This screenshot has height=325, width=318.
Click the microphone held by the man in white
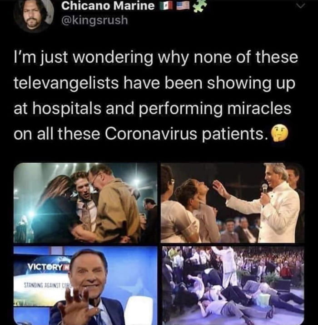click(x=264, y=188)
